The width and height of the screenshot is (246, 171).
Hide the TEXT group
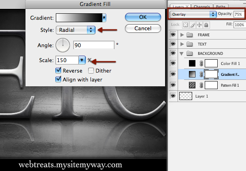173,44
